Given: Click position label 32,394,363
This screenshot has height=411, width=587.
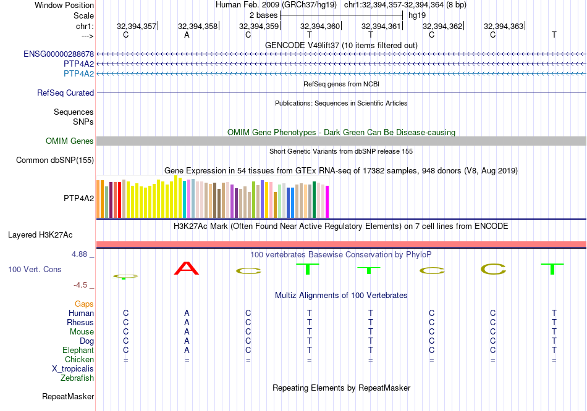Looking at the screenshot, I should 504,26.
